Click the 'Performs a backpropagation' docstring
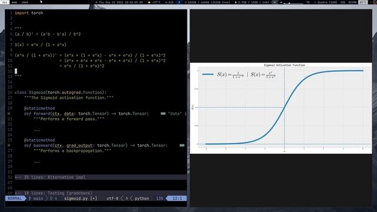The image size is (377, 212). [72, 151]
